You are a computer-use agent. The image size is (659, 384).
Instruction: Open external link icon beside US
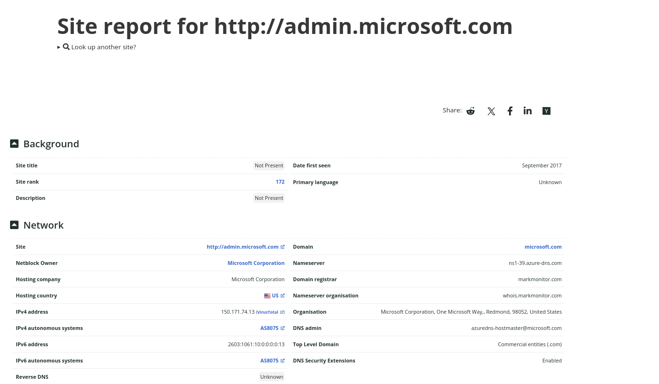click(x=283, y=296)
